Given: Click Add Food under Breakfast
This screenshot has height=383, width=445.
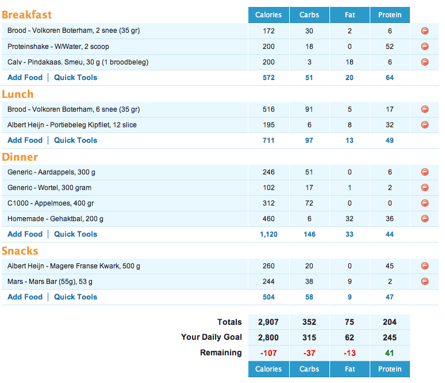Looking at the screenshot, I should 25,78.
